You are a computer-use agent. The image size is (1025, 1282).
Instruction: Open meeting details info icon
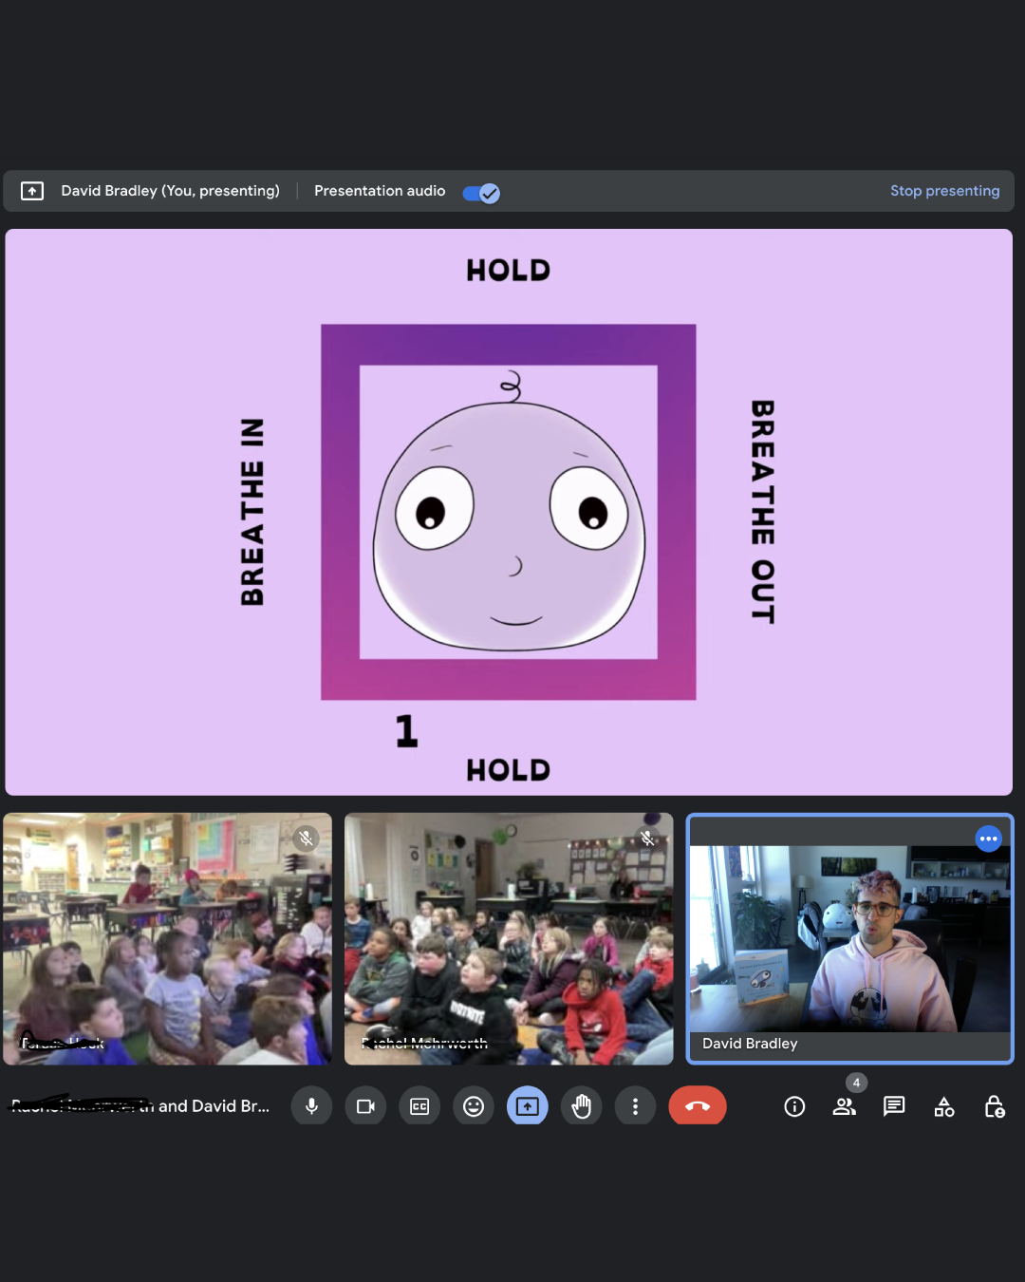coord(794,1106)
